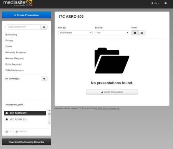Open the Sonic Foundry Inc. link
The image size is (173, 149).
point(108,108)
